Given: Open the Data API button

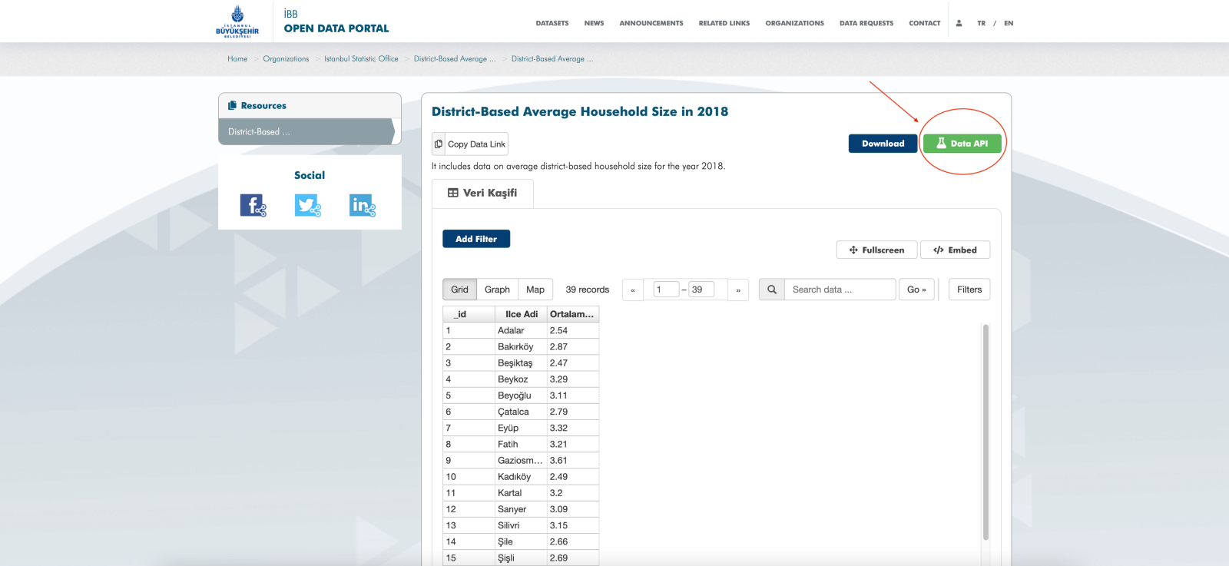Looking at the screenshot, I should tap(962, 144).
